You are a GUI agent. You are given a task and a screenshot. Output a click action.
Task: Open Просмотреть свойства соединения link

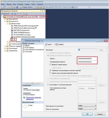33,98
